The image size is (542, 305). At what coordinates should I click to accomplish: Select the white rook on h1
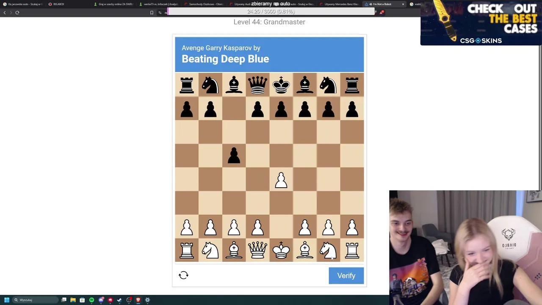click(x=352, y=250)
